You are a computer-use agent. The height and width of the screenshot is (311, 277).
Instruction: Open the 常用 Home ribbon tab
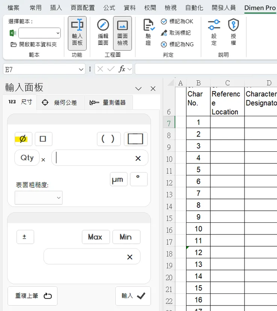click(x=36, y=8)
